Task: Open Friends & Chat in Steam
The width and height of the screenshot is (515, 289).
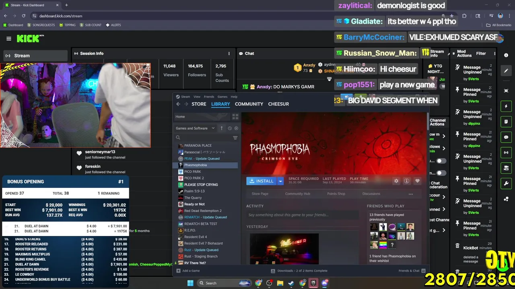Action: click(x=412, y=271)
